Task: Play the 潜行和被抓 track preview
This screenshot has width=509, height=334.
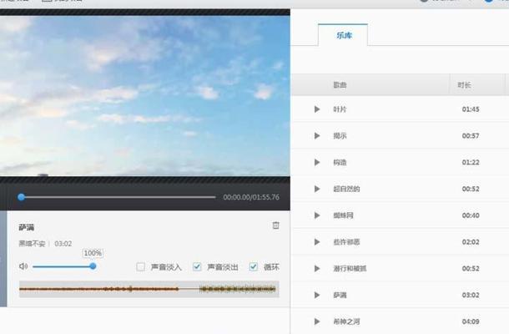Action: coord(317,269)
